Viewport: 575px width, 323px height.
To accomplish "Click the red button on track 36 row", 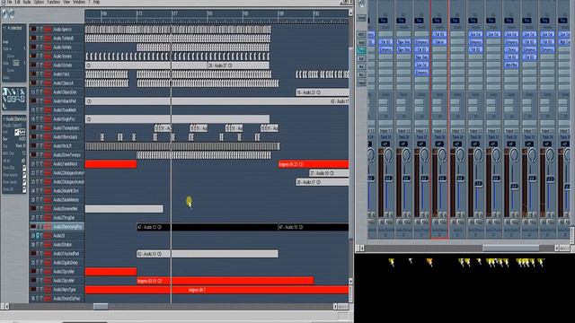I will pyautogui.click(x=48, y=299).
